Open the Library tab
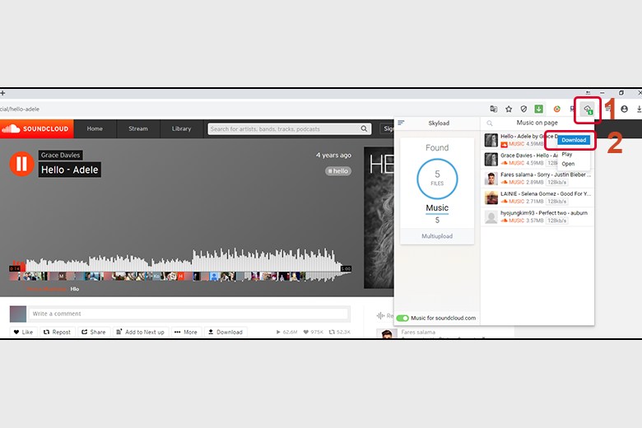Screen dimensions: 642x428 coord(181,128)
